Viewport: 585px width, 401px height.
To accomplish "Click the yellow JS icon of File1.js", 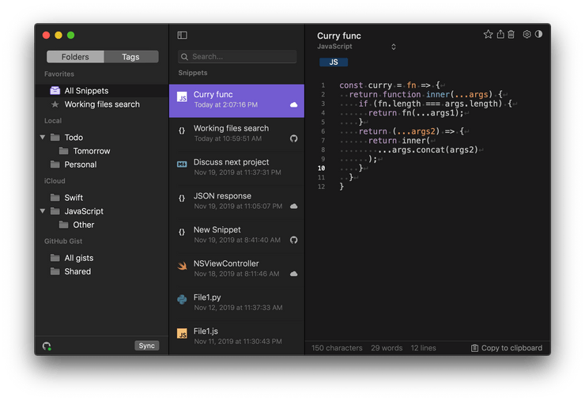I will pyautogui.click(x=182, y=334).
